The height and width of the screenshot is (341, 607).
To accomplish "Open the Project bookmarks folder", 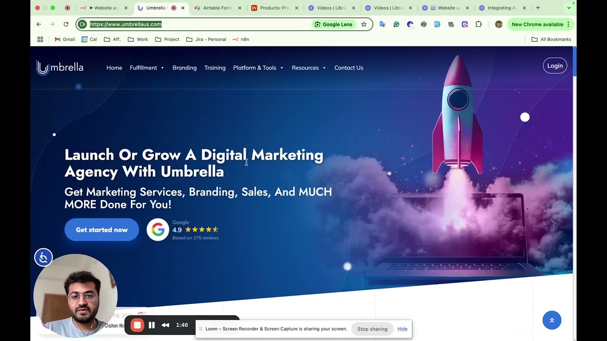I will point(167,39).
